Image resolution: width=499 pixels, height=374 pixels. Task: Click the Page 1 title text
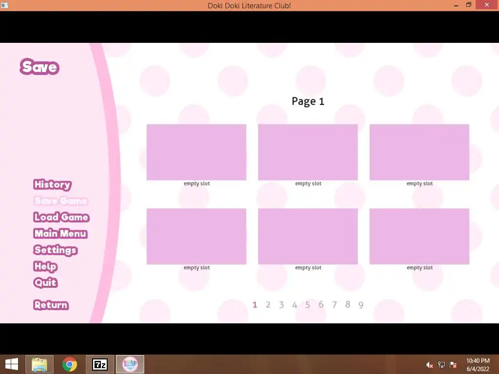(x=308, y=101)
